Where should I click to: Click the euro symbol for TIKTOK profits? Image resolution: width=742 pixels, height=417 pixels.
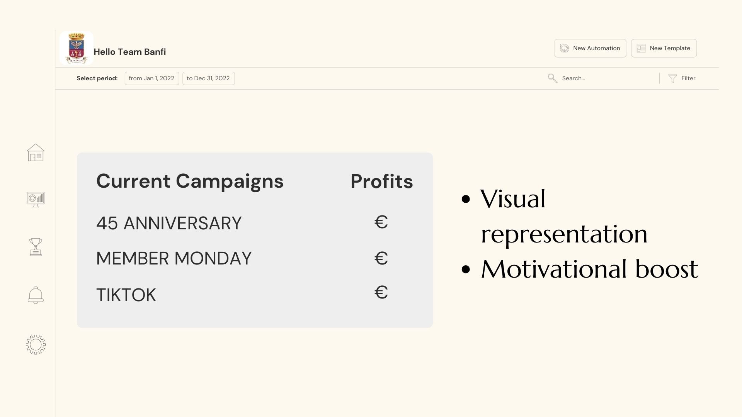coord(381,293)
